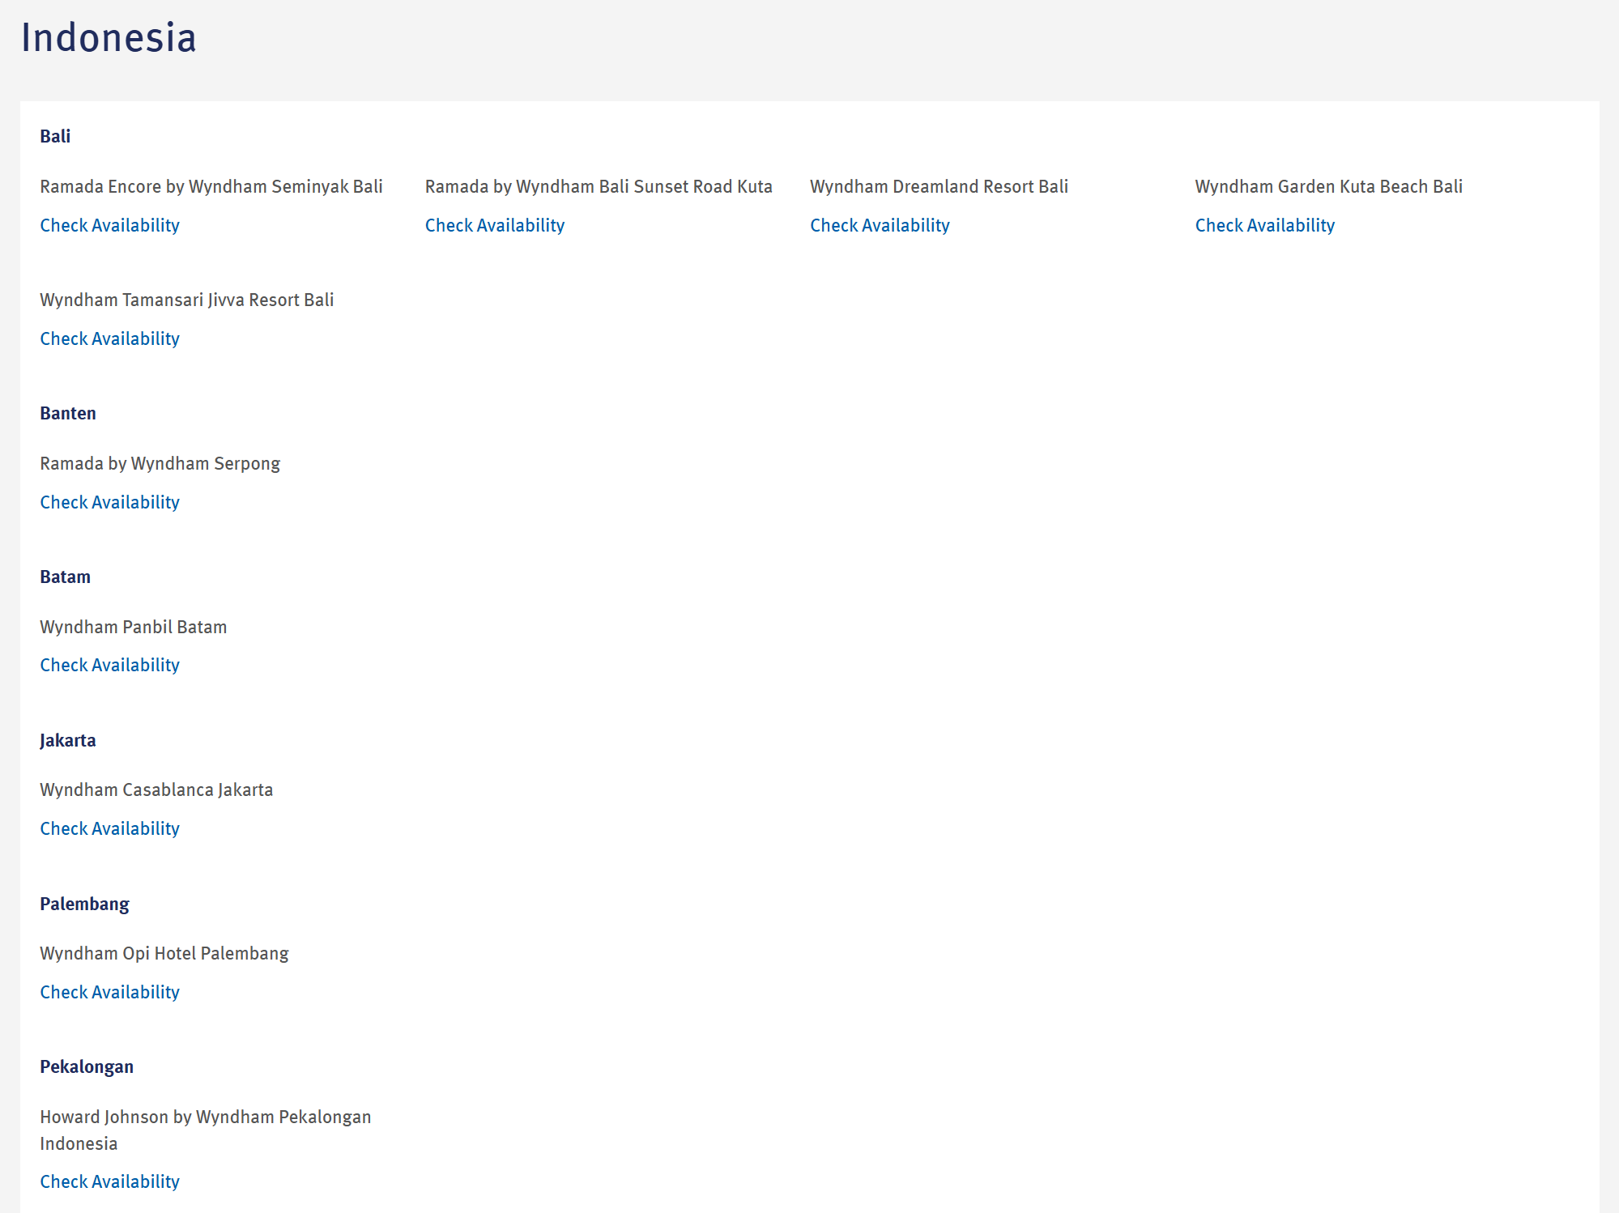Check availability for Wyndham Tamansari Jivva Resort
Image resolution: width=1619 pixels, height=1213 pixels.
109,338
